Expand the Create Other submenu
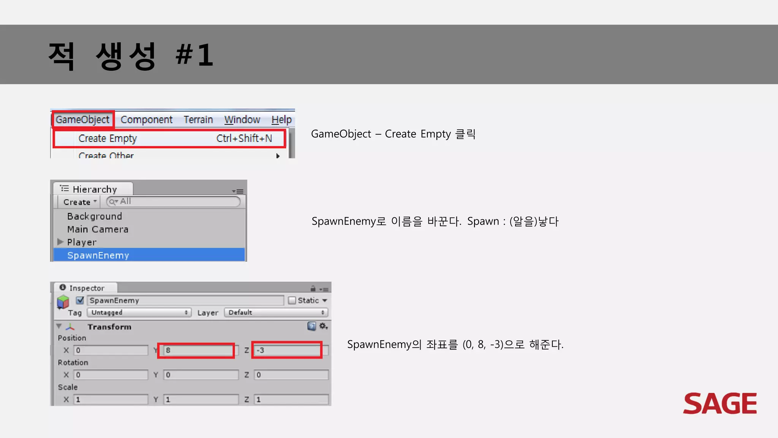 [x=169, y=155]
